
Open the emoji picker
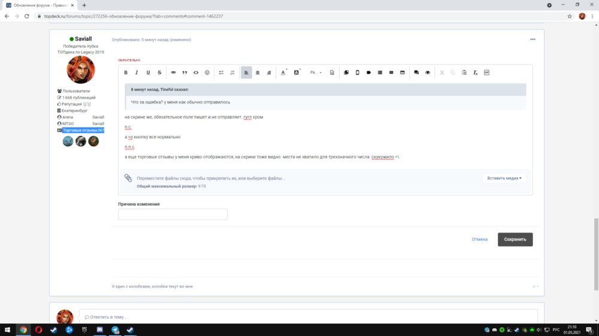[207, 72]
